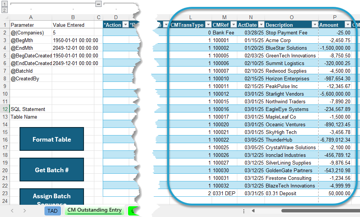Click 'Table Name' cell
The height and width of the screenshot is (217, 360).
coord(31,117)
